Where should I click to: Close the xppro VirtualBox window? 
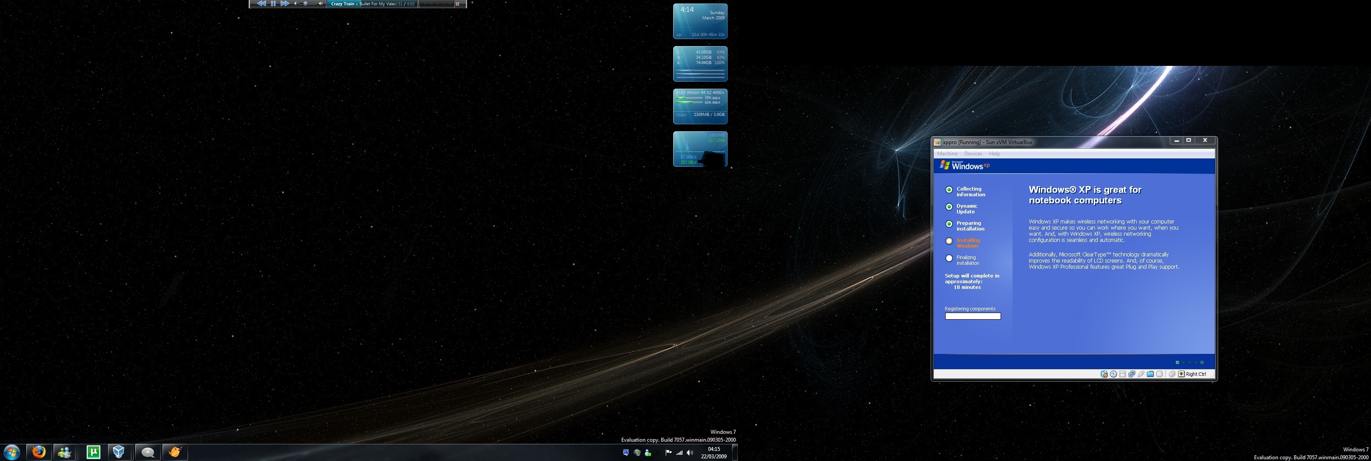(x=1205, y=141)
